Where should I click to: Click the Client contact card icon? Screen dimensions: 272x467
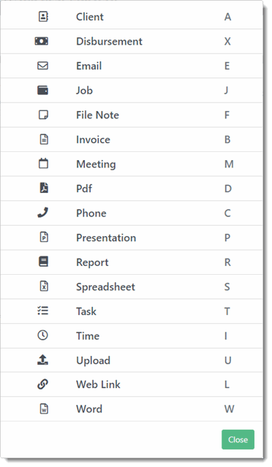tap(43, 17)
